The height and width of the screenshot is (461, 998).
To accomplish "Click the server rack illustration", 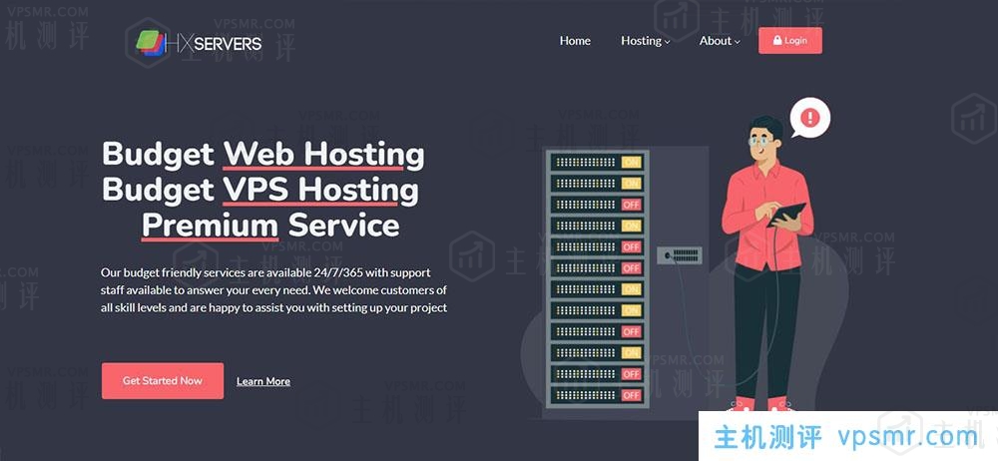I will [596, 277].
